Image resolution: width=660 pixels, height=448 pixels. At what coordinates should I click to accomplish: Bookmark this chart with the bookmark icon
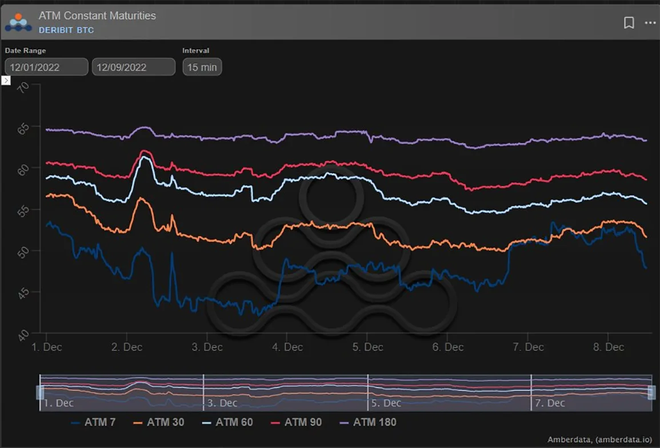click(x=629, y=23)
